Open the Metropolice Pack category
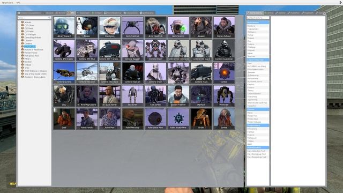Viewport: 343px width, 193px height. (x=32, y=56)
